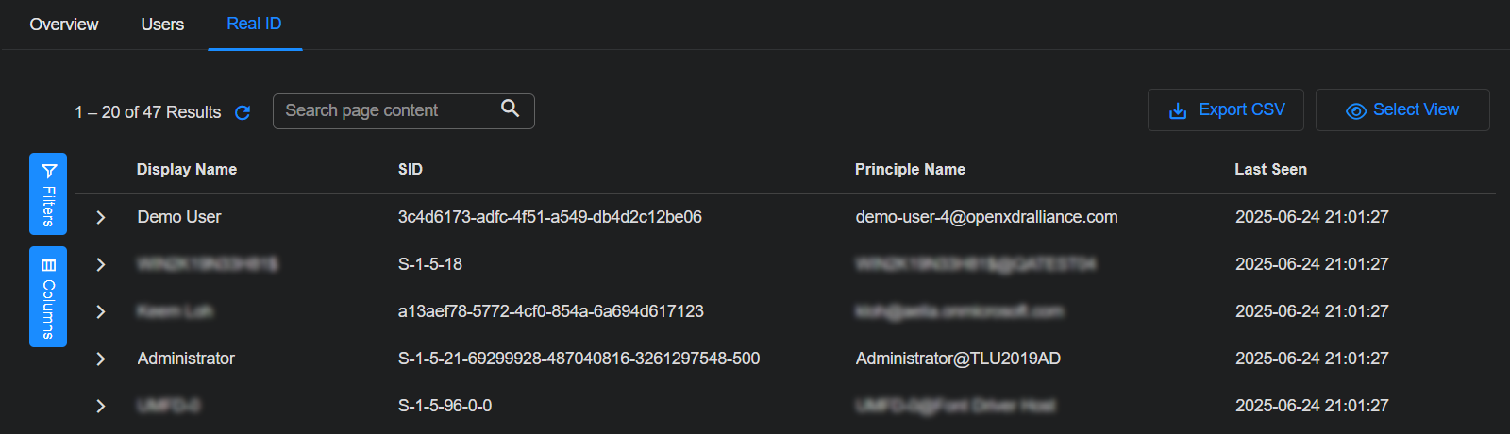1510x434 pixels.
Task: Open the Filters side panel
Action: (x=48, y=193)
